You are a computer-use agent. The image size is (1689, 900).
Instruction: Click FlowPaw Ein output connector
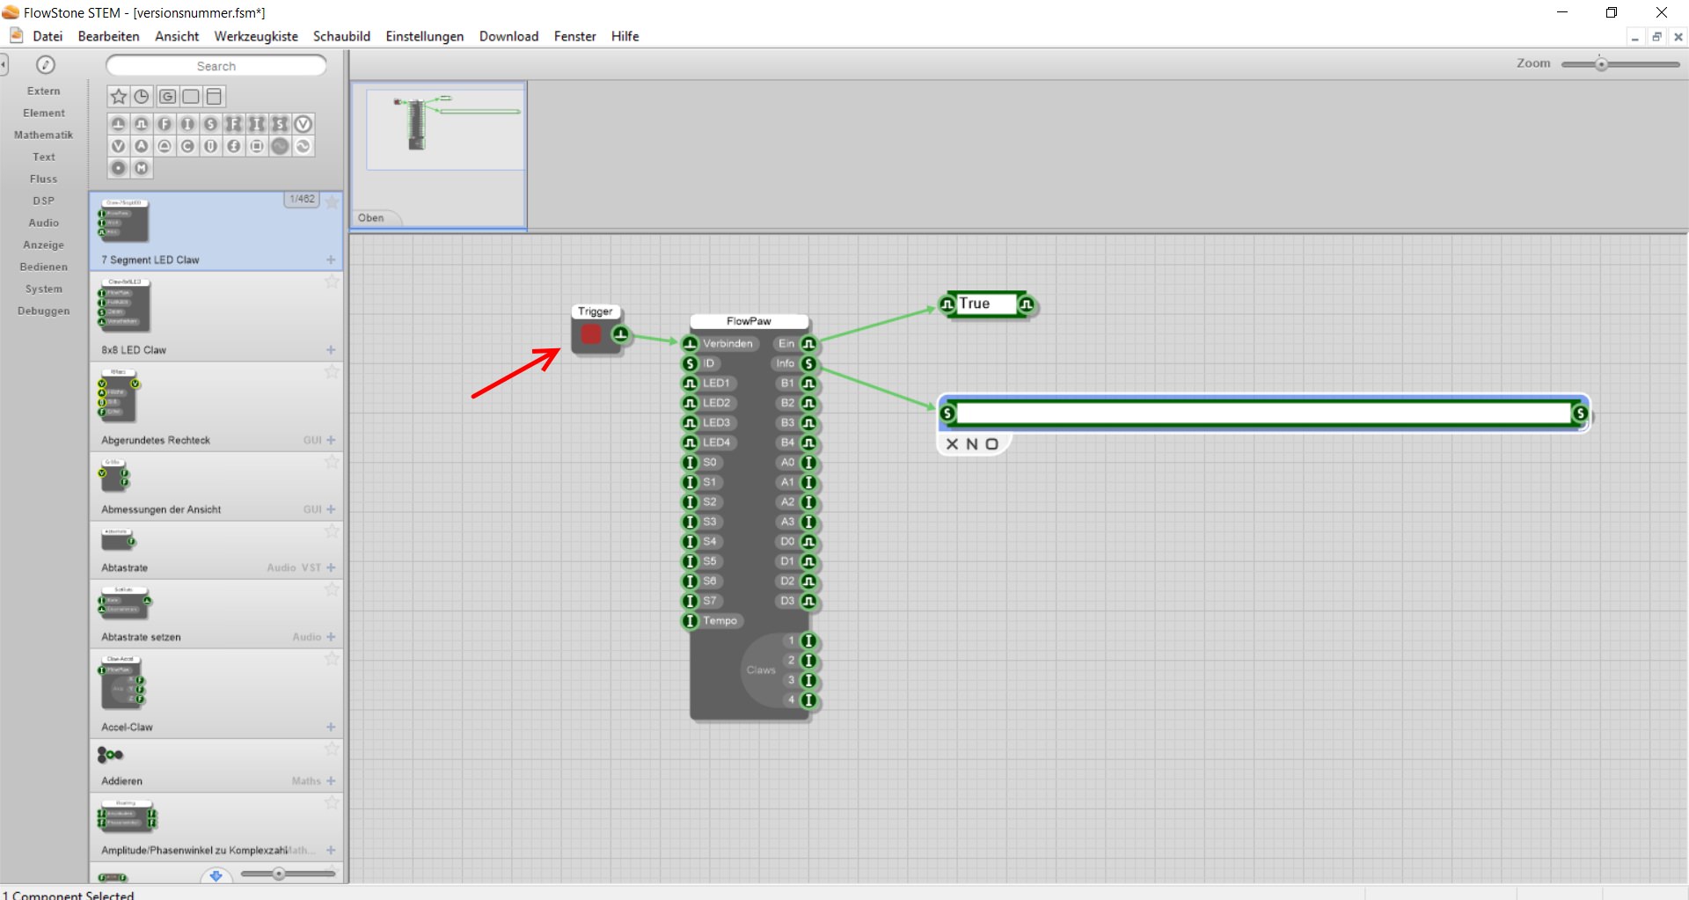[808, 344]
